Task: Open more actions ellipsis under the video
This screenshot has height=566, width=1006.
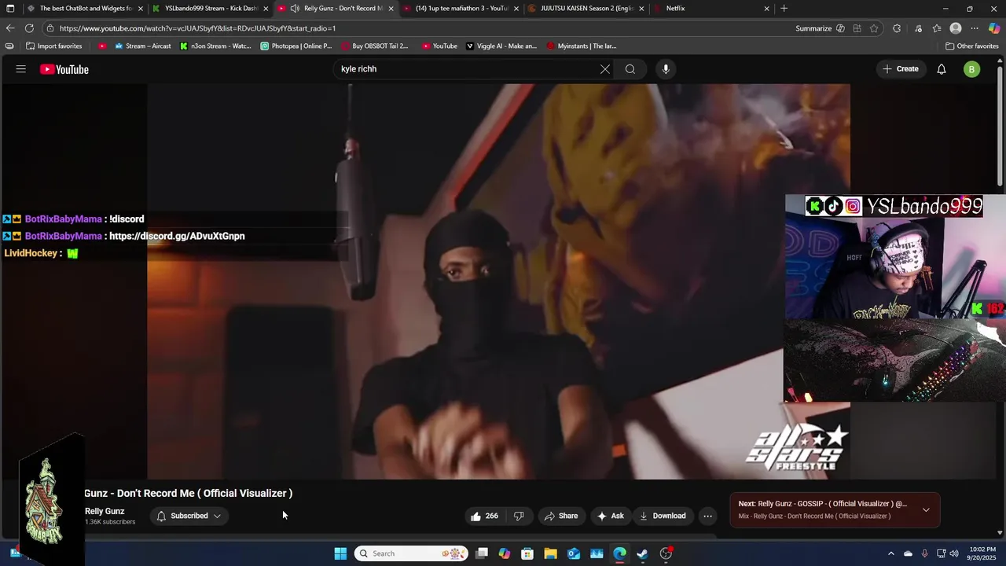Action: pos(708,516)
